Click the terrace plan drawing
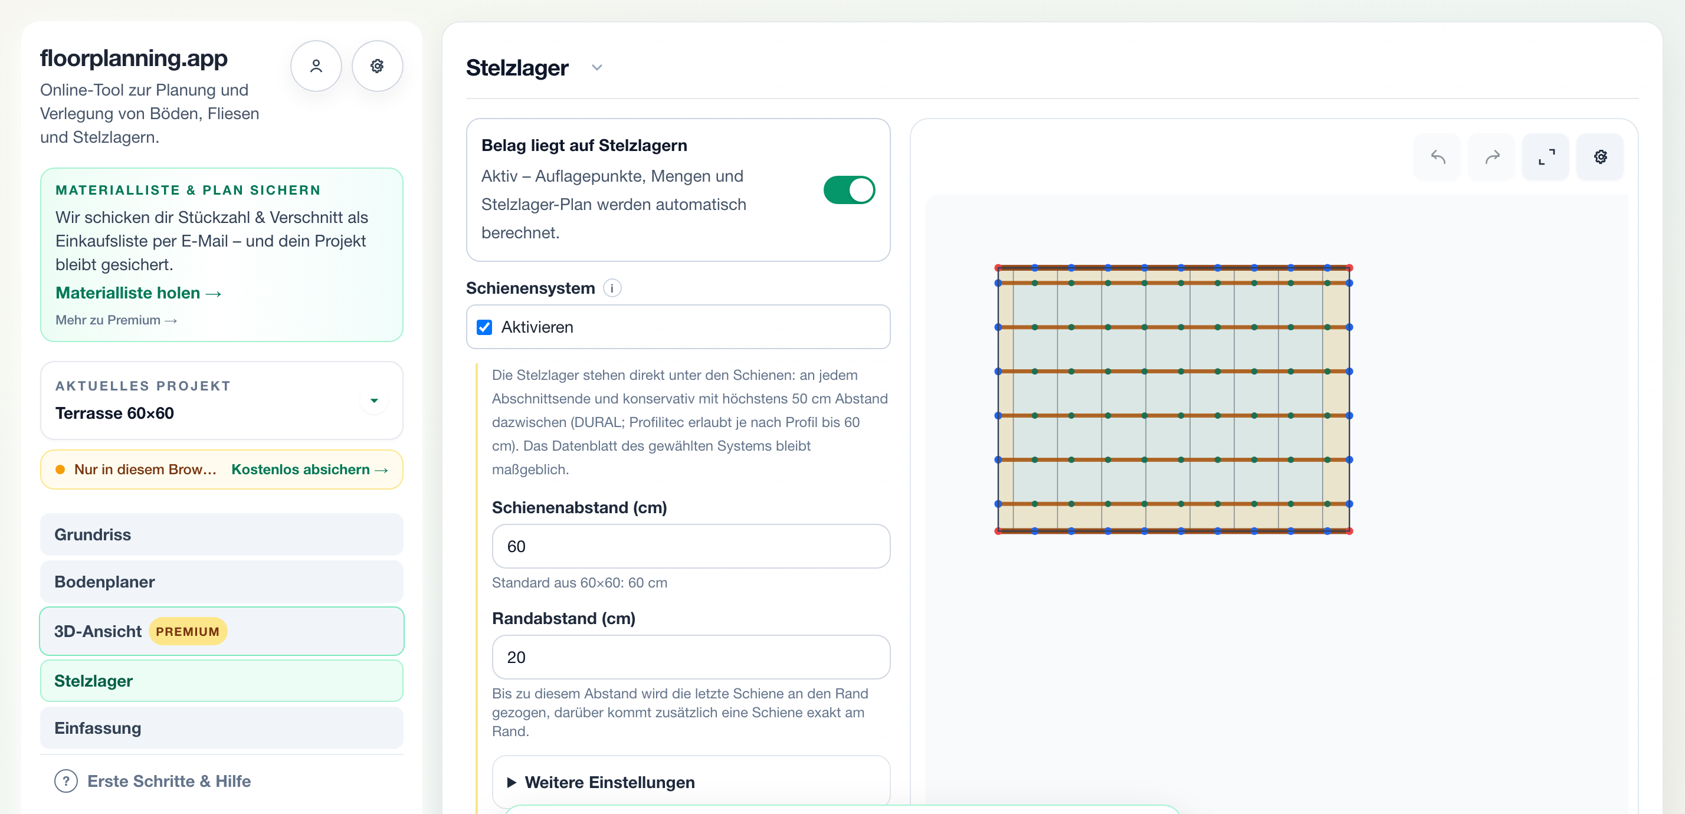The image size is (1685, 814). click(x=1173, y=399)
